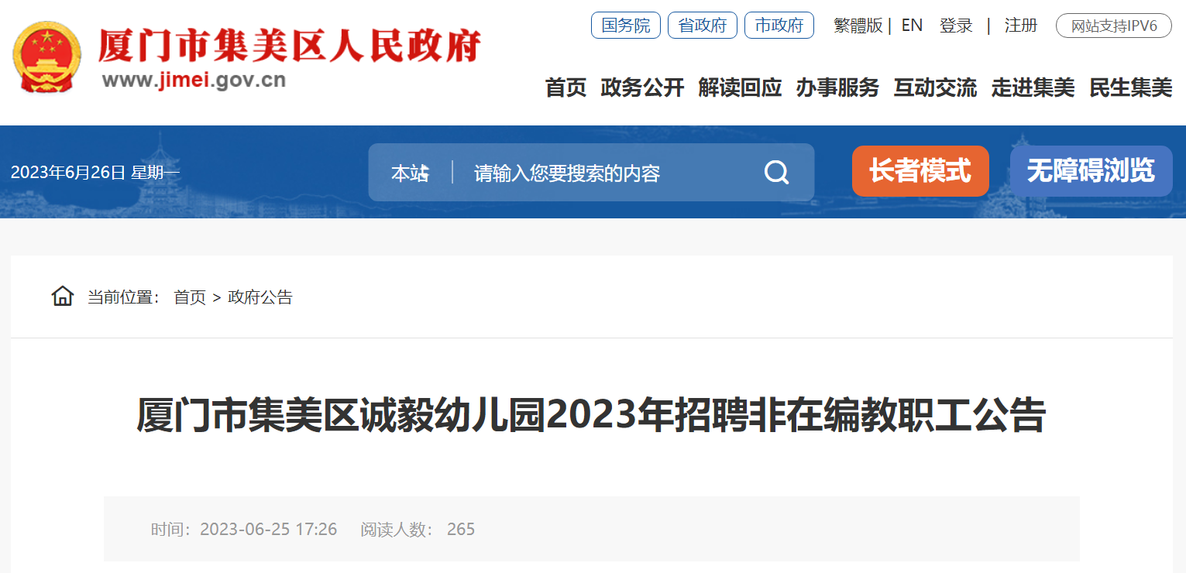Image resolution: width=1186 pixels, height=573 pixels.
Task: Open the 首页 main menu item
Action: click(565, 87)
